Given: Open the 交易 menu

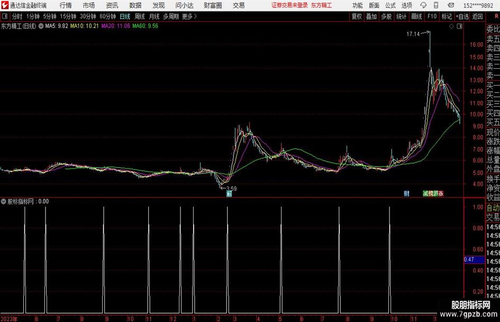Looking at the screenshot, I should pyautogui.click(x=239, y=5).
